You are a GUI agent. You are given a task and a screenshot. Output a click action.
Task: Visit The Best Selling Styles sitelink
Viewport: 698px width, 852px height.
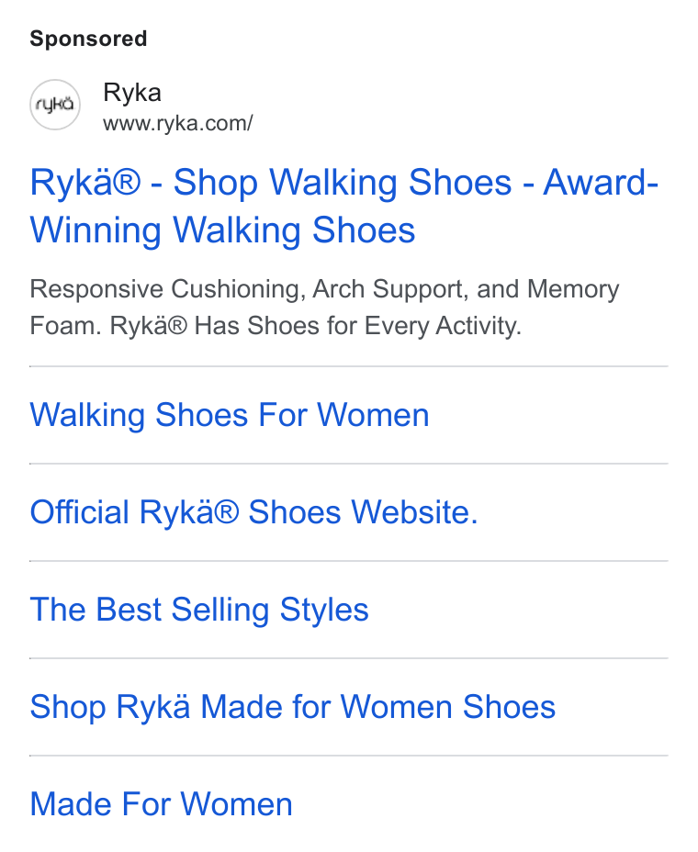point(199,610)
